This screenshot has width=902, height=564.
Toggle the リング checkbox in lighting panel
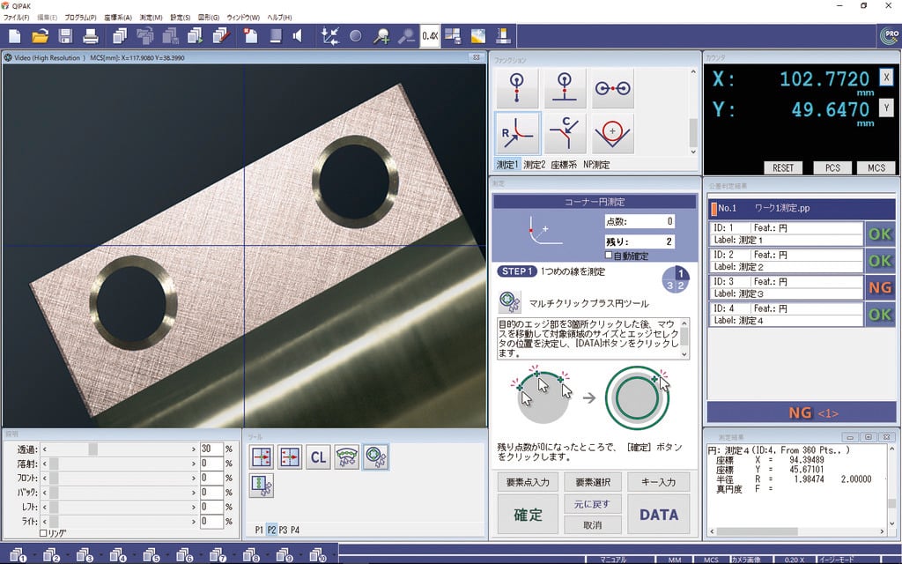44,533
